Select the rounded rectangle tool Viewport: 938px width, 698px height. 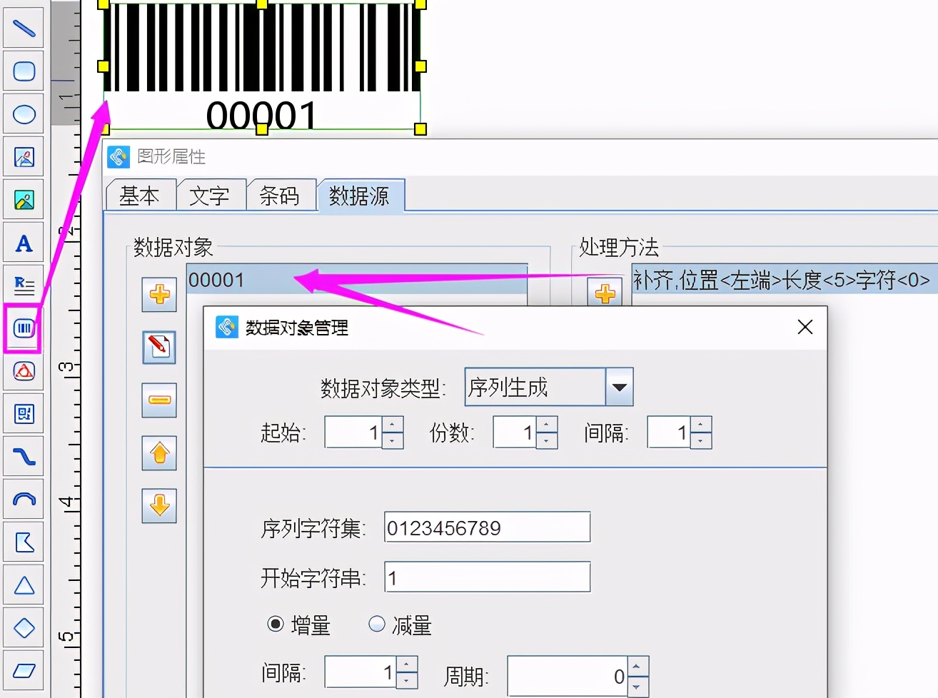24,71
